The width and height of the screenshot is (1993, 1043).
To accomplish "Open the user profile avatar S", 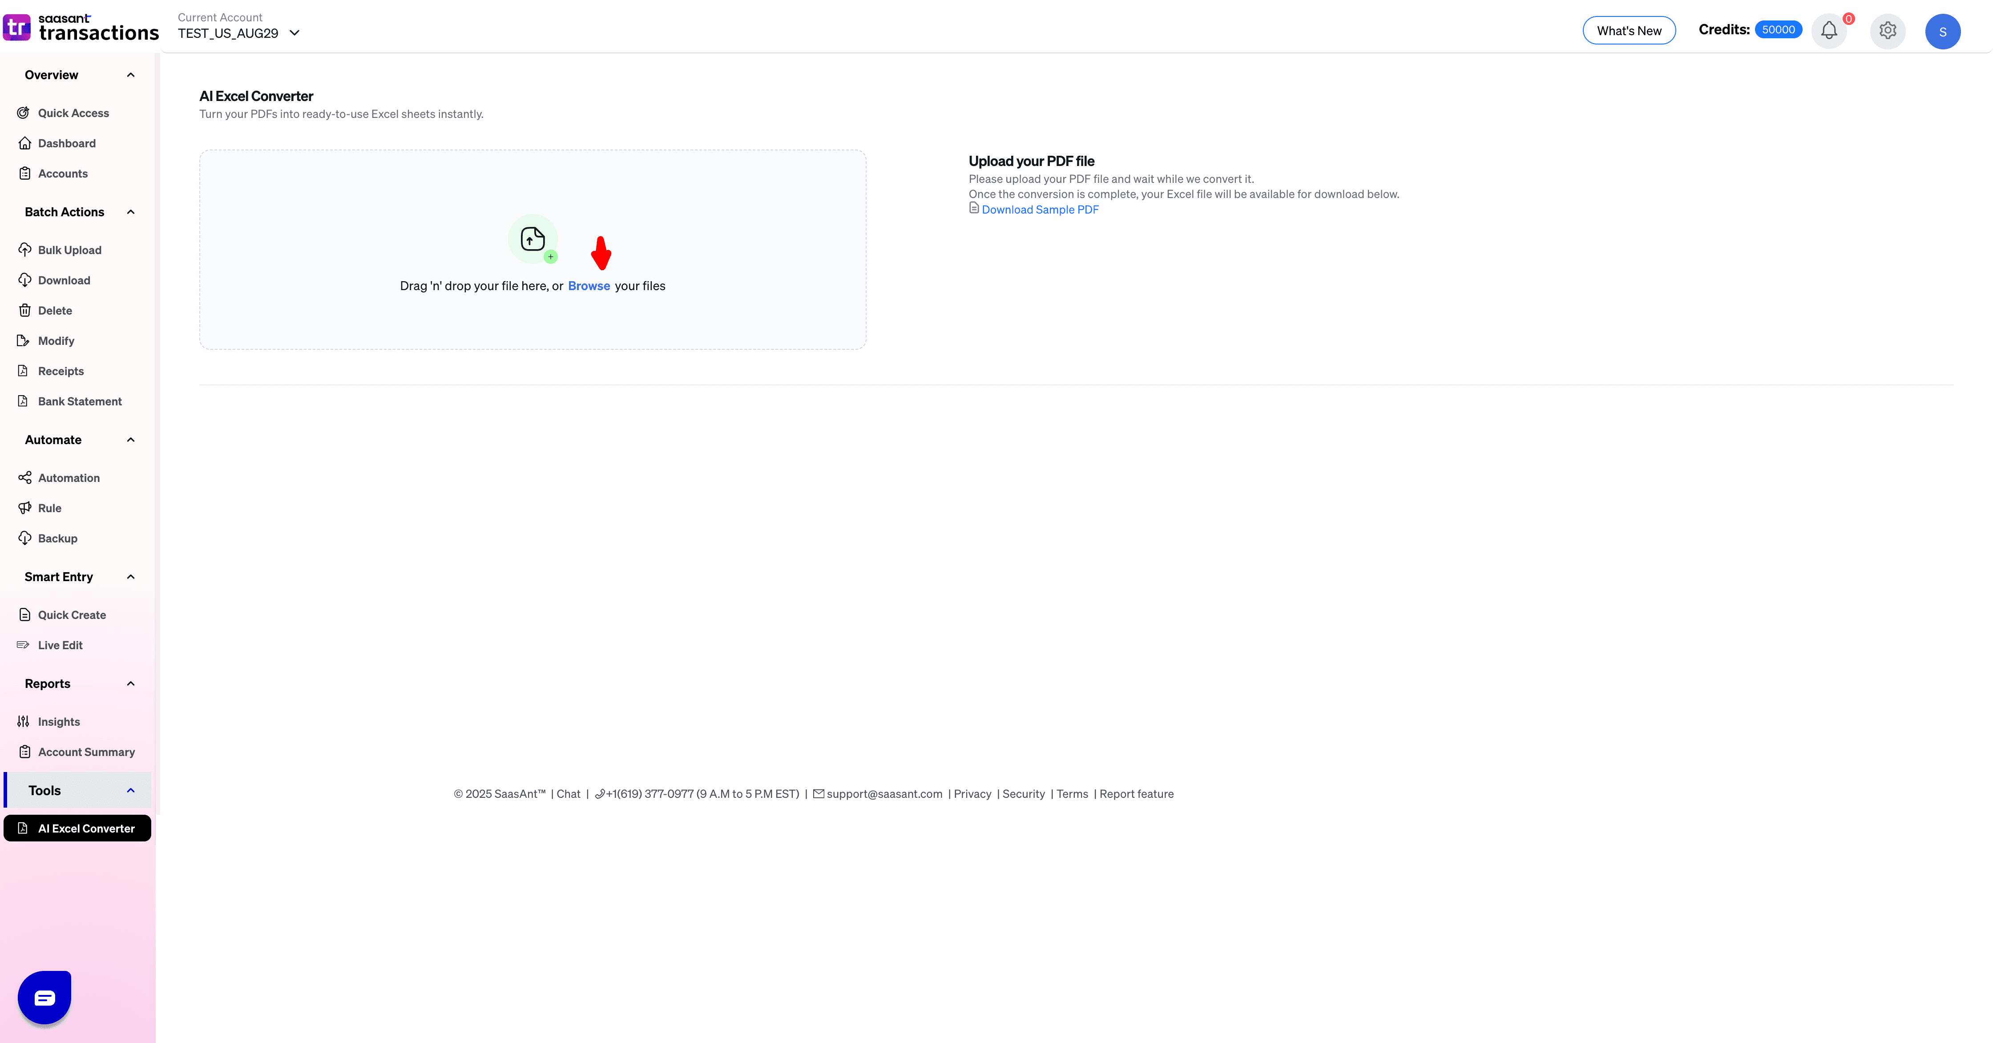I will (1942, 32).
